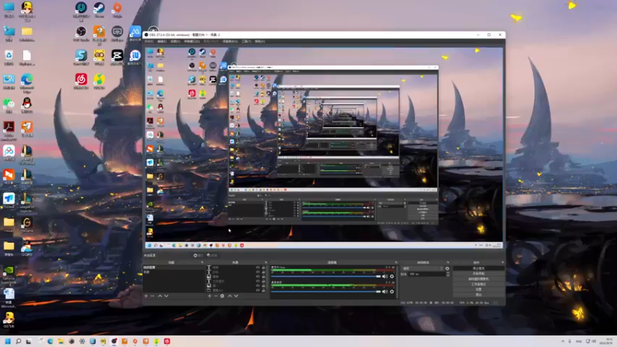Open the Windows Start button

point(8,341)
